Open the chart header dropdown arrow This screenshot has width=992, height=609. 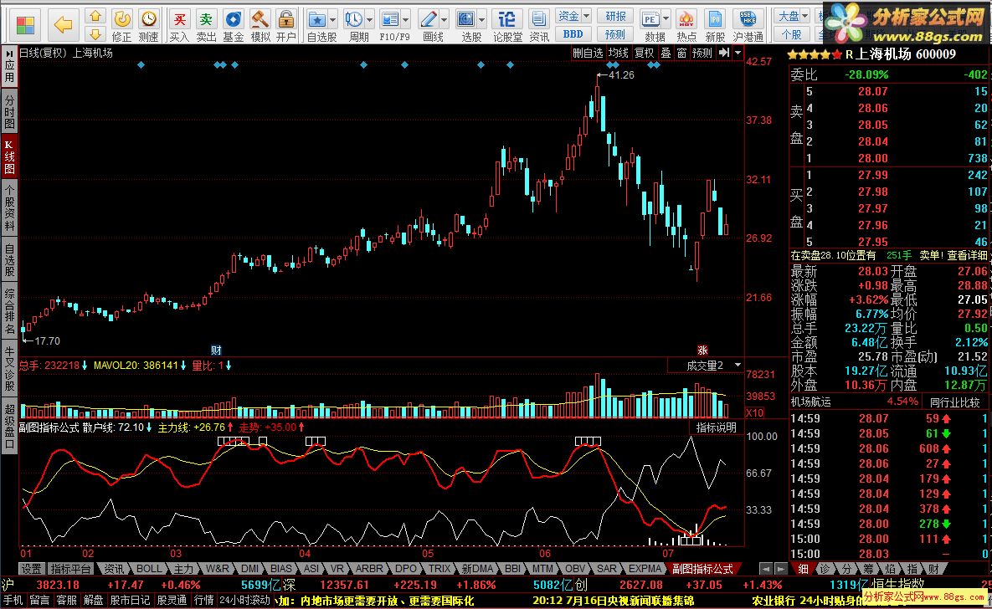pyautogui.click(x=738, y=54)
